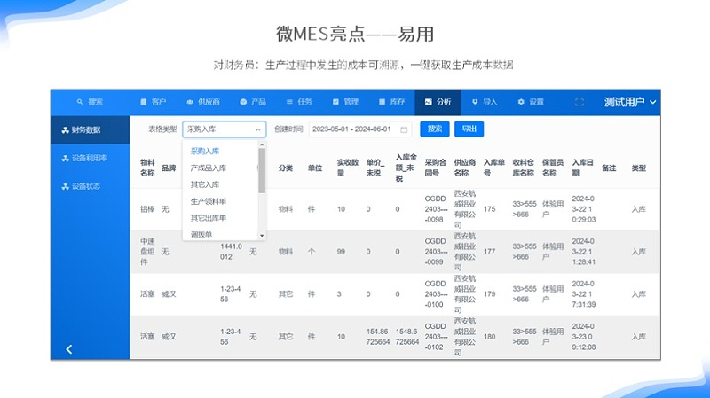Screen dimensions: 710x398
Task: Click the fullscreen expand icon
Action: (x=580, y=102)
